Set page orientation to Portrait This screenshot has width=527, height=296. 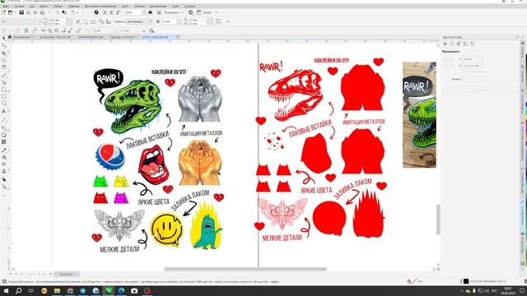(x=86, y=21)
